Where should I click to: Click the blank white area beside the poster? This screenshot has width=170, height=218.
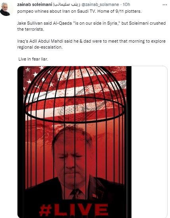149,142
